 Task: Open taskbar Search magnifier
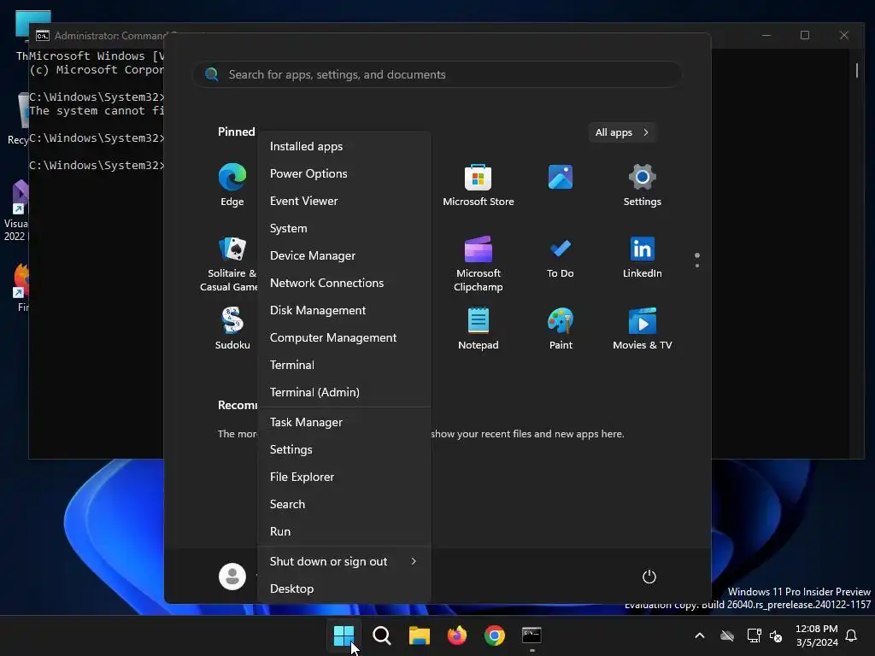[382, 635]
